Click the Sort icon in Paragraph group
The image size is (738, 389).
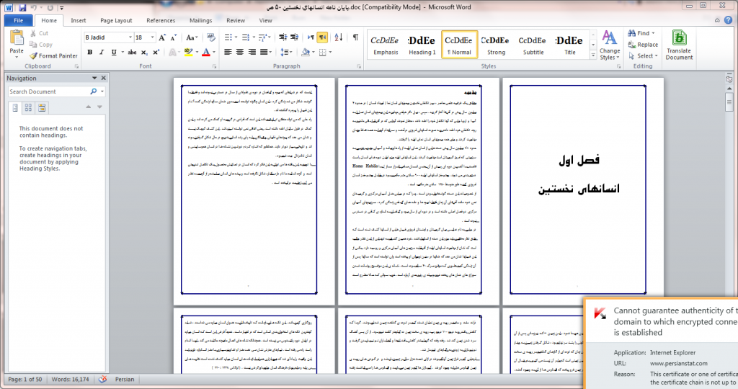click(339, 37)
